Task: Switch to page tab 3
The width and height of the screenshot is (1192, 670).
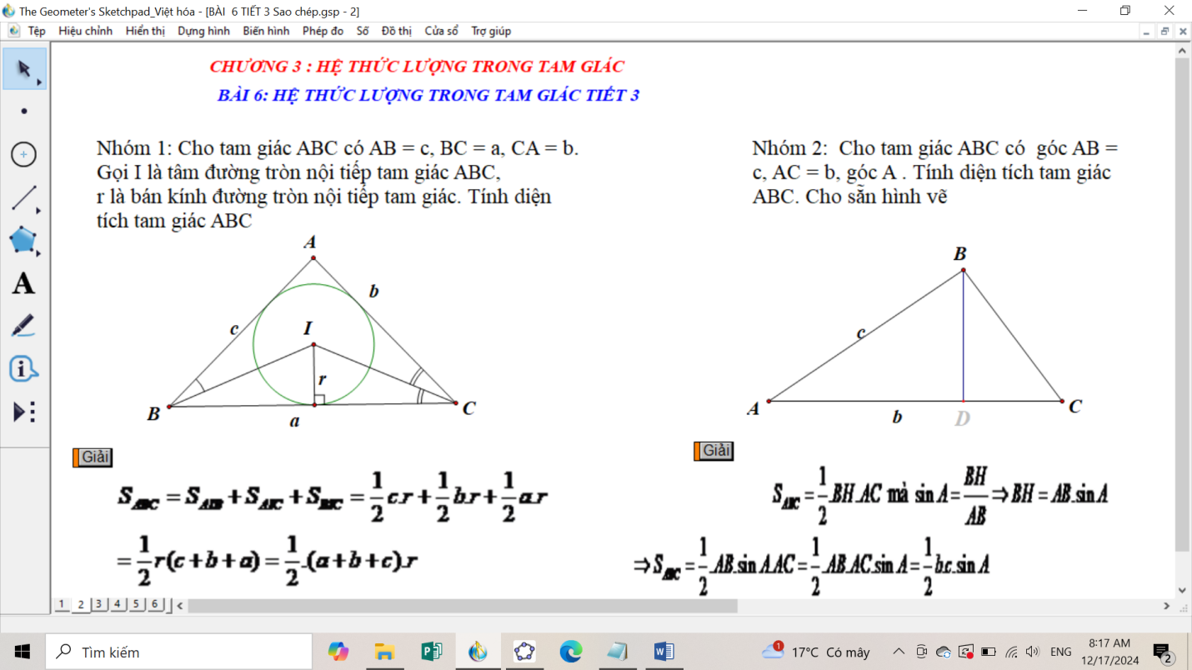Action: click(x=99, y=604)
